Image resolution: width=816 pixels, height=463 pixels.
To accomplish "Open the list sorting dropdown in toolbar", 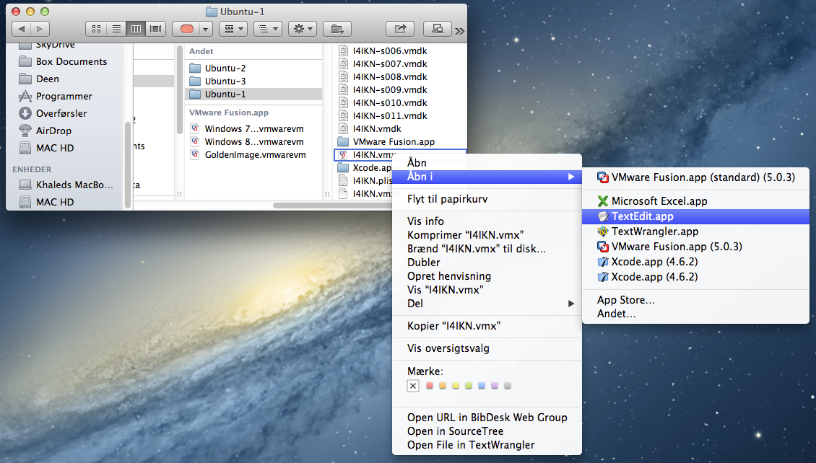I will pyautogui.click(x=267, y=29).
